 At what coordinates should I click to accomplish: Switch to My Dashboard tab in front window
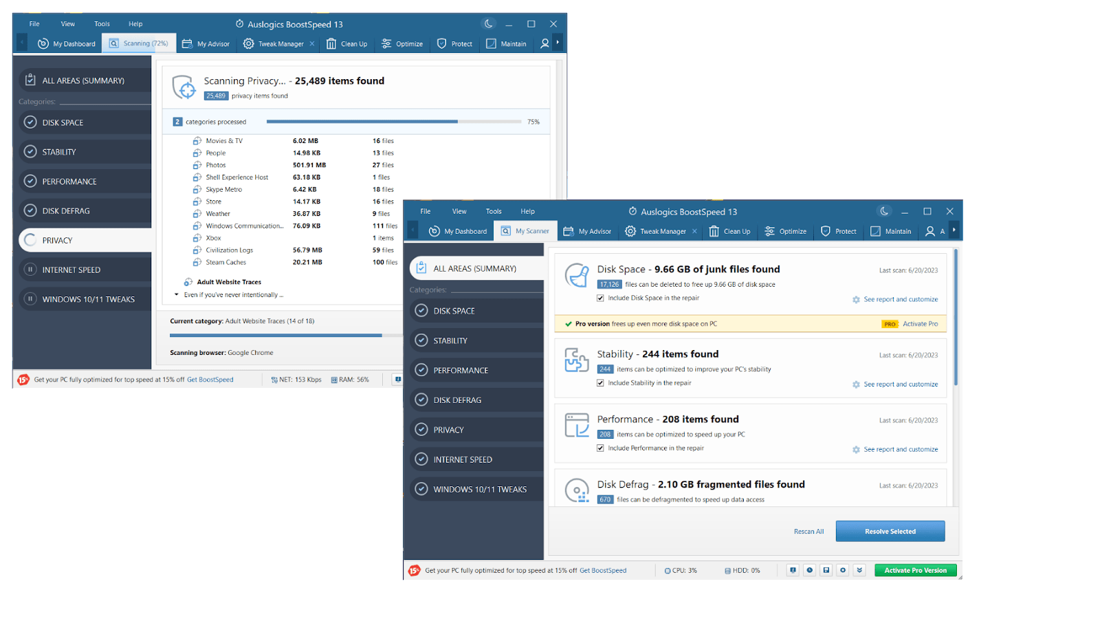(x=458, y=231)
